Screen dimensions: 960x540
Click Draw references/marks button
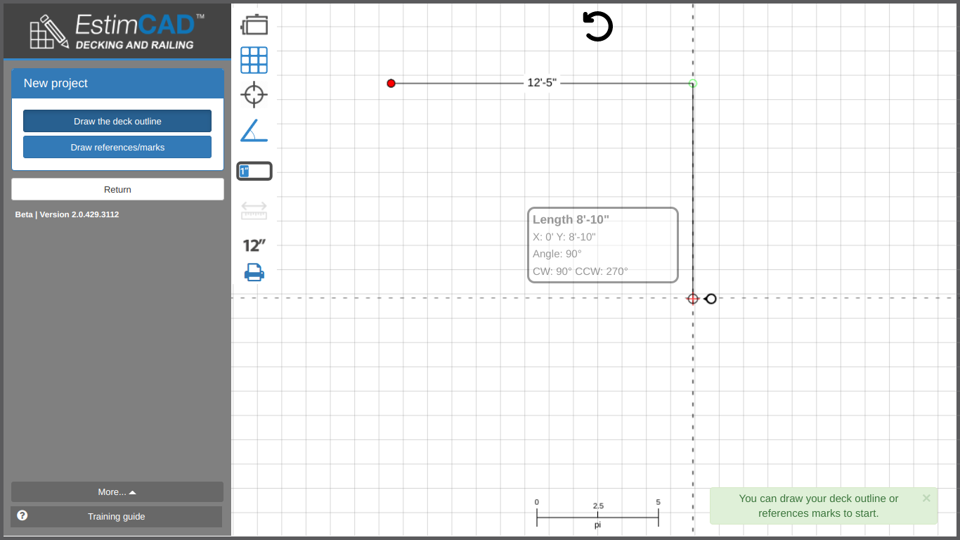tap(117, 147)
